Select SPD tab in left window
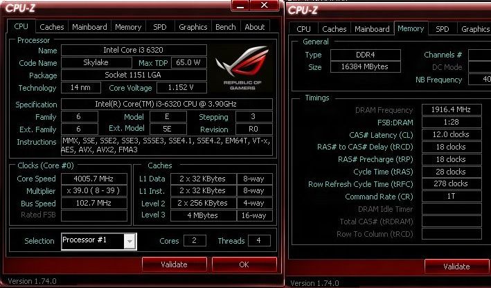The image size is (491, 288). 159,27
